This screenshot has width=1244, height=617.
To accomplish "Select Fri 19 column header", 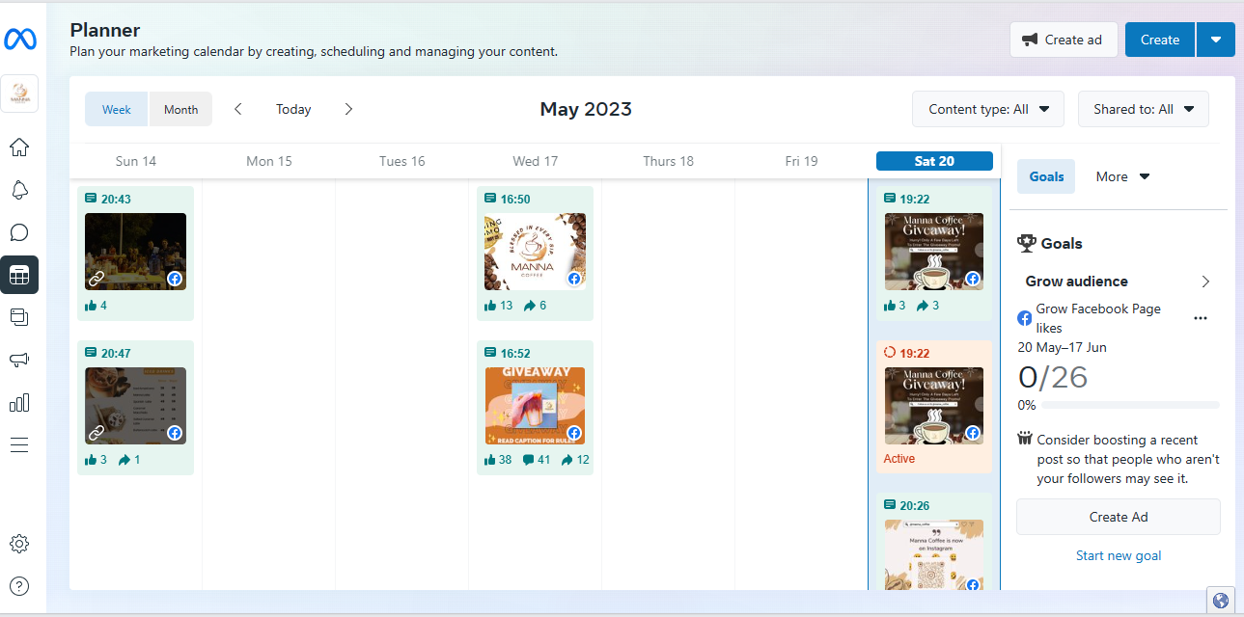I will 802,161.
